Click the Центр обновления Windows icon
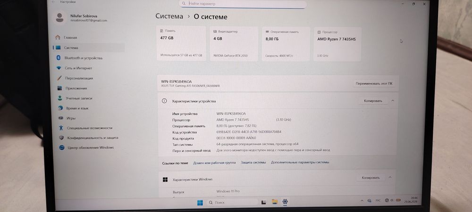The image size is (472, 212). (62, 148)
